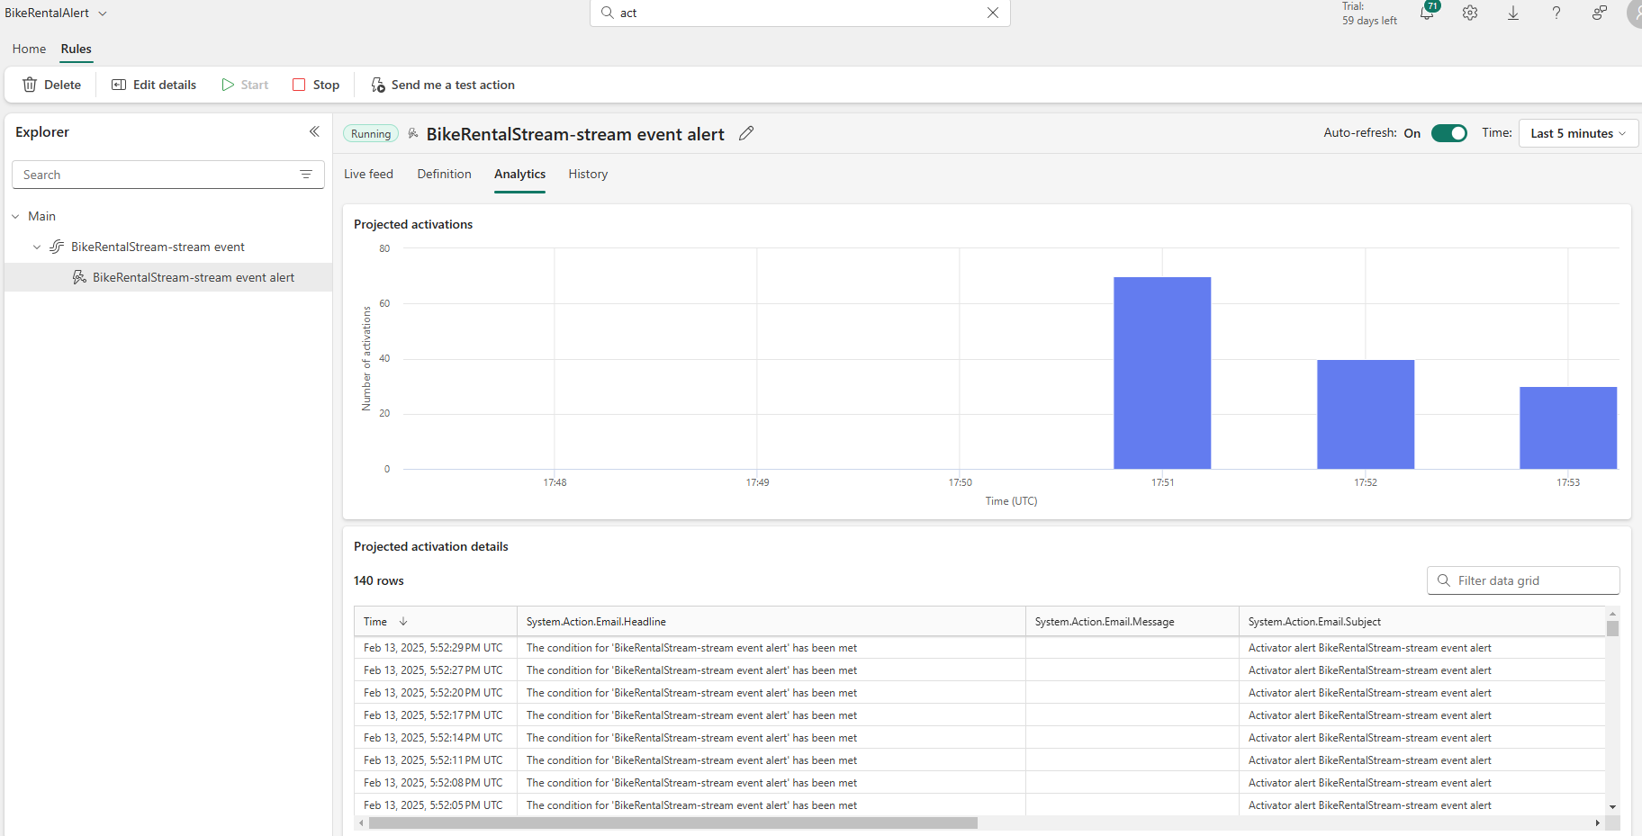Open notifications bell
This screenshot has height=836, width=1642.
coord(1427,13)
